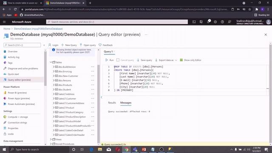Open Cloud Shell from the top bar

tap(194, 22)
